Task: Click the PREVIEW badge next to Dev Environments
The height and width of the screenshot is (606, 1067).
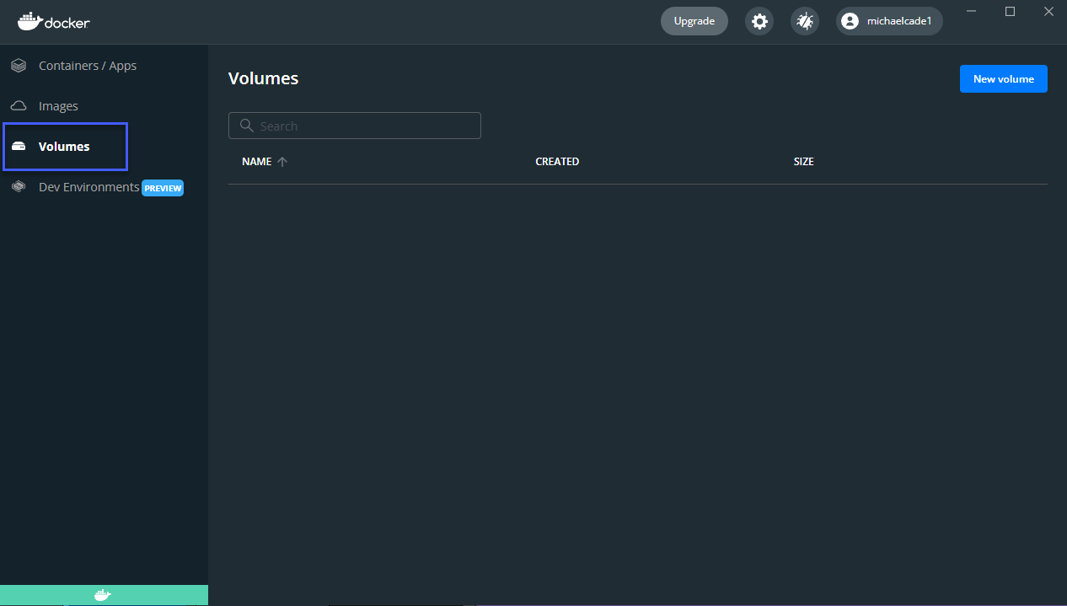Action: click(x=162, y=188)
